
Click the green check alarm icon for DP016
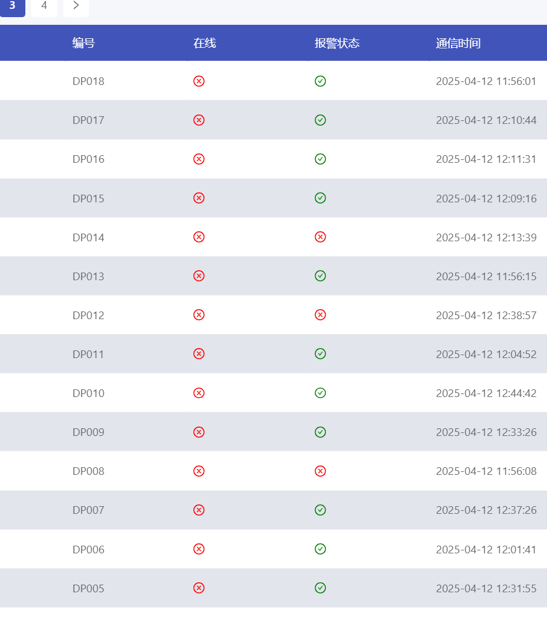coord(320,159)
